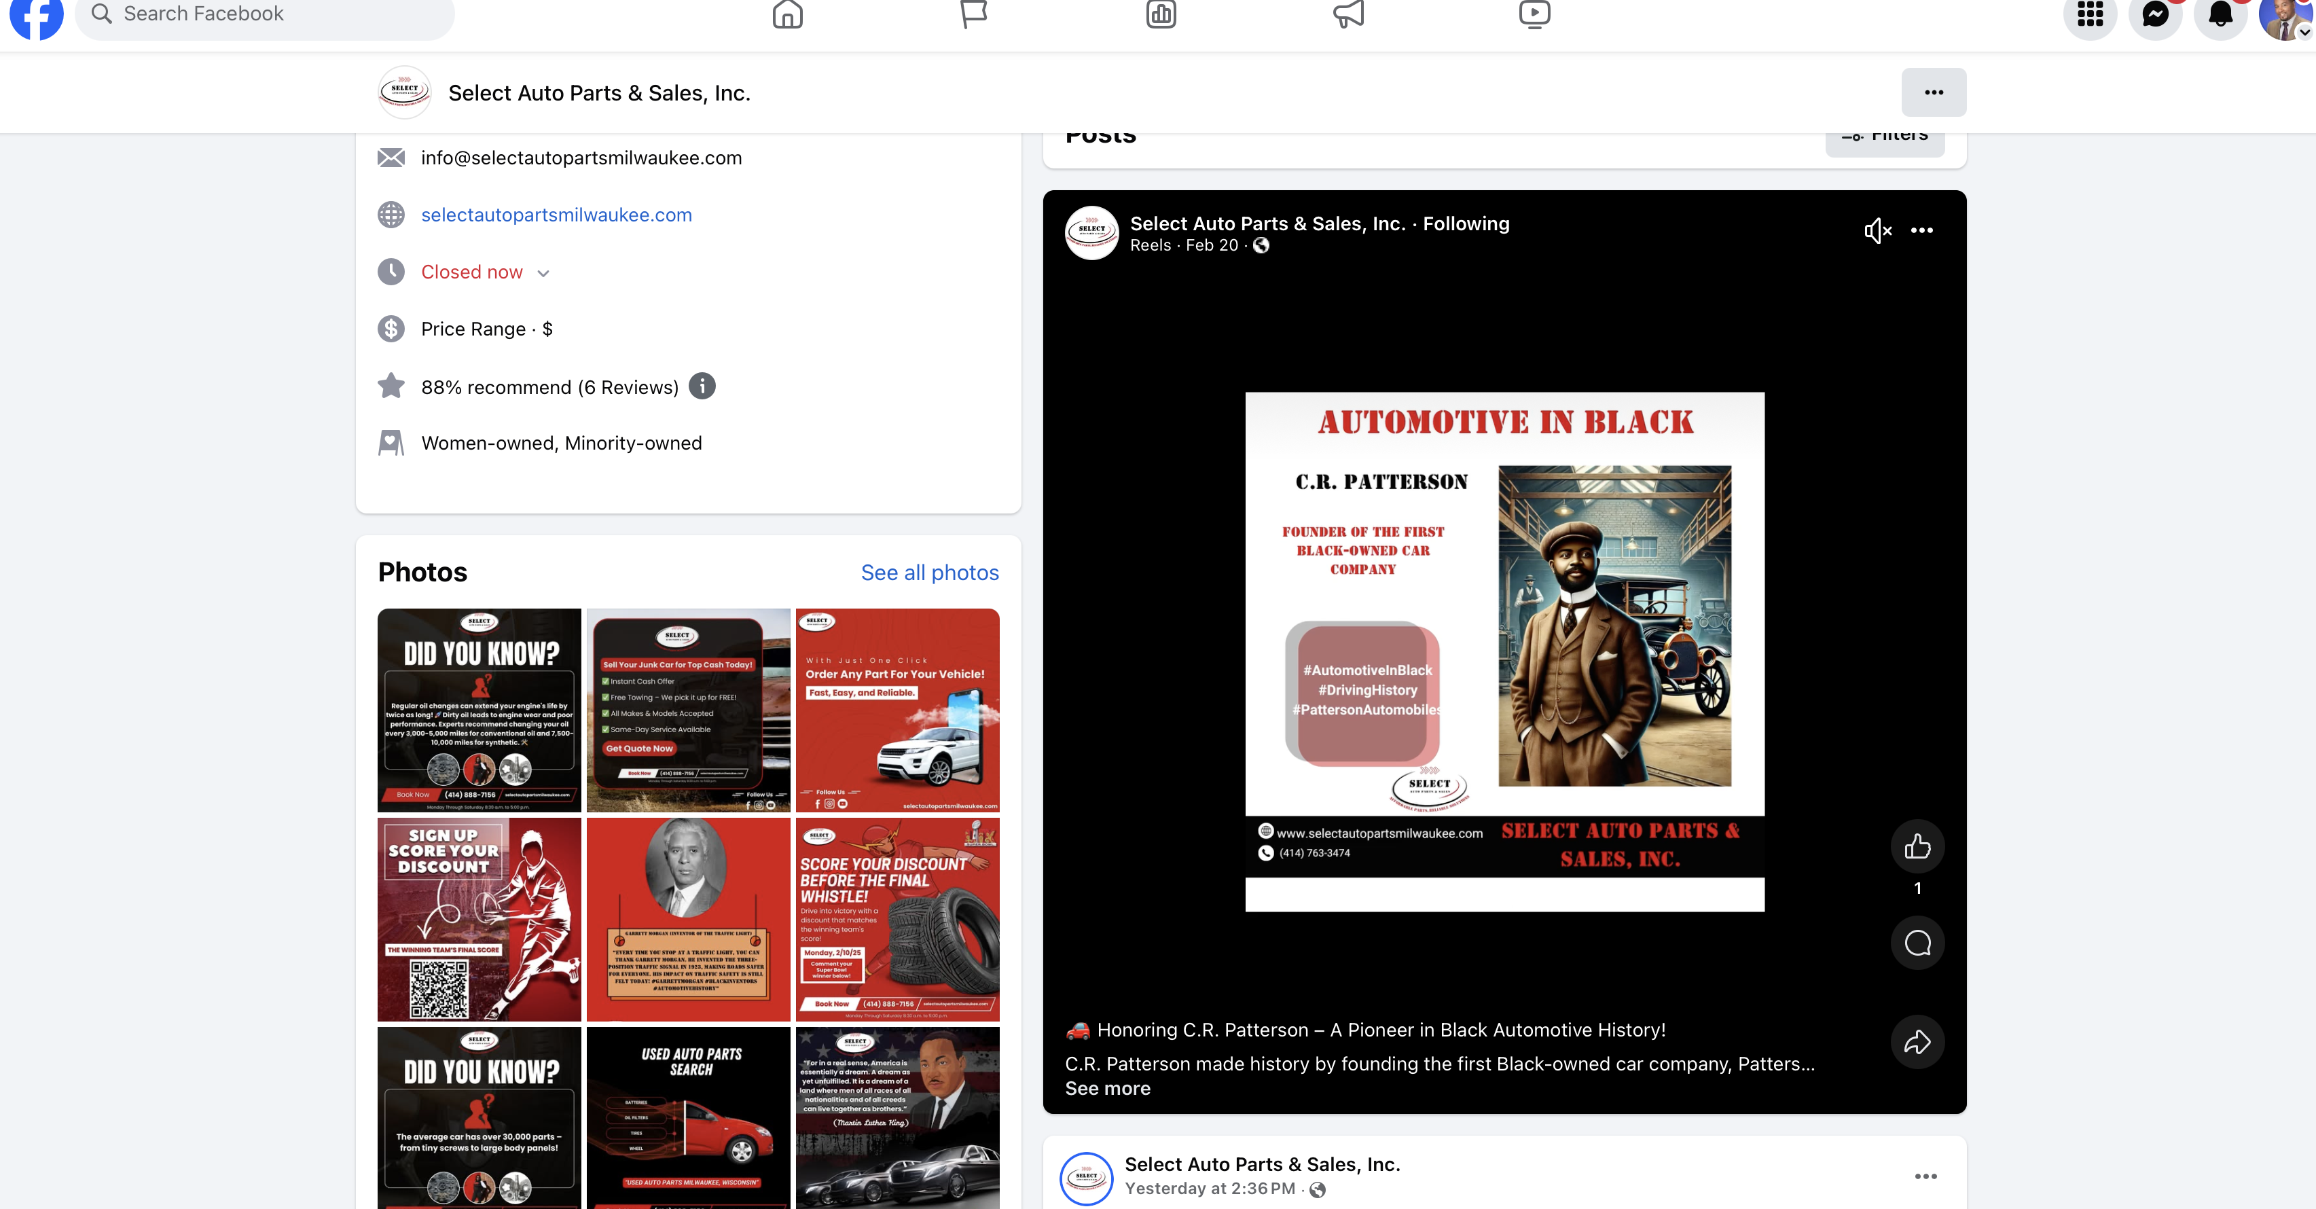The width and height of the screenshot is (2316, 1209).
Task: Click the Select Auto Parts & Sales header title
Action: (599, 92)
